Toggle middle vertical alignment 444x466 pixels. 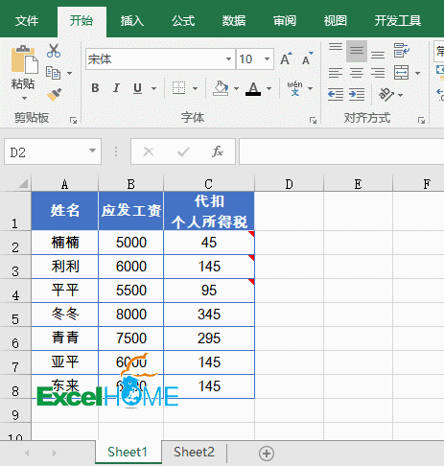[357, 51]
